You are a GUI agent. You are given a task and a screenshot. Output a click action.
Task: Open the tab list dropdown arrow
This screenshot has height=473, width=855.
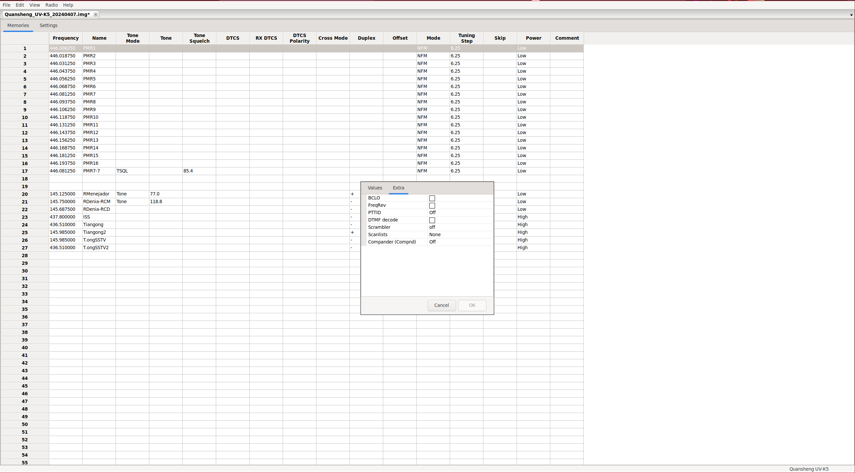[851, 15]
